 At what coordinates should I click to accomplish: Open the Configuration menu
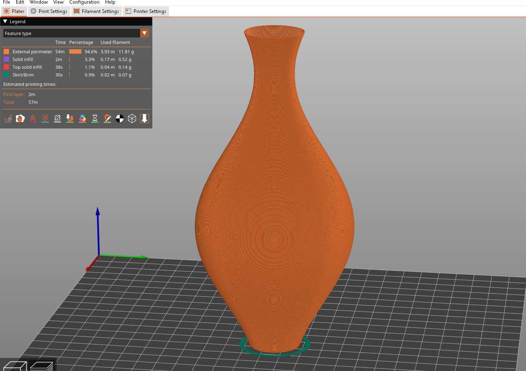point(84,2)
